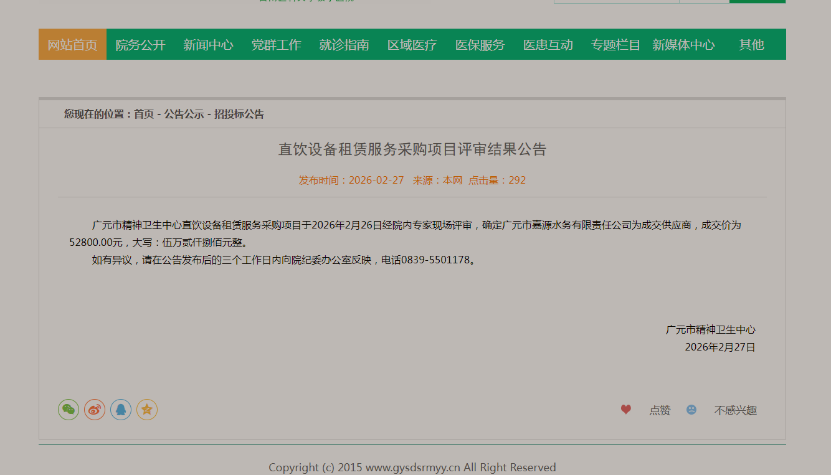Click the 公告公示 breadcrumb link

[x=184, y=115]
